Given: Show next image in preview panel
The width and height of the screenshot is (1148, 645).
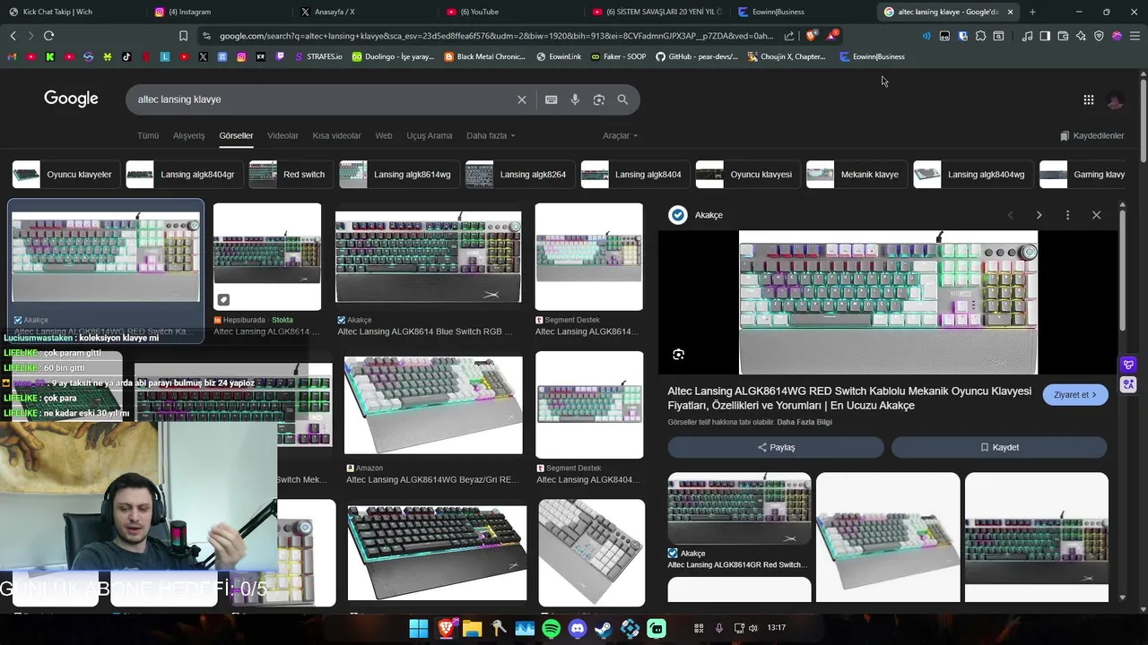Looking at the screenshot, I should pyautogui.click(x=1039, y=215).
